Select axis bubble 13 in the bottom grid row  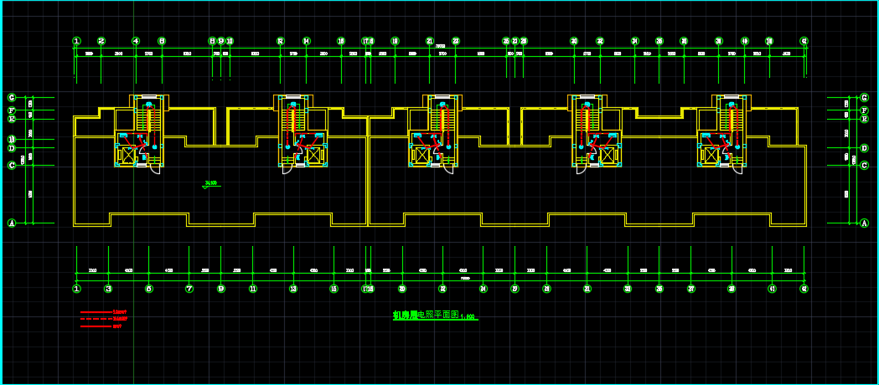pyautogui.click(x=293, y=289)
